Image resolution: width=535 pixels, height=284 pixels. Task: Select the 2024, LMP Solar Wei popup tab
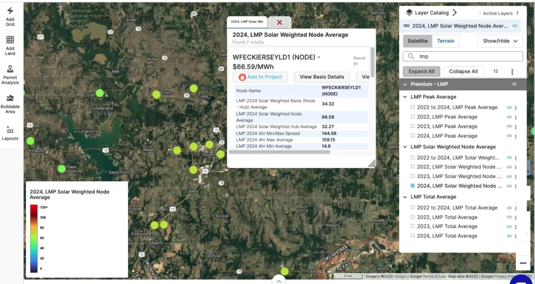(247, 22)
